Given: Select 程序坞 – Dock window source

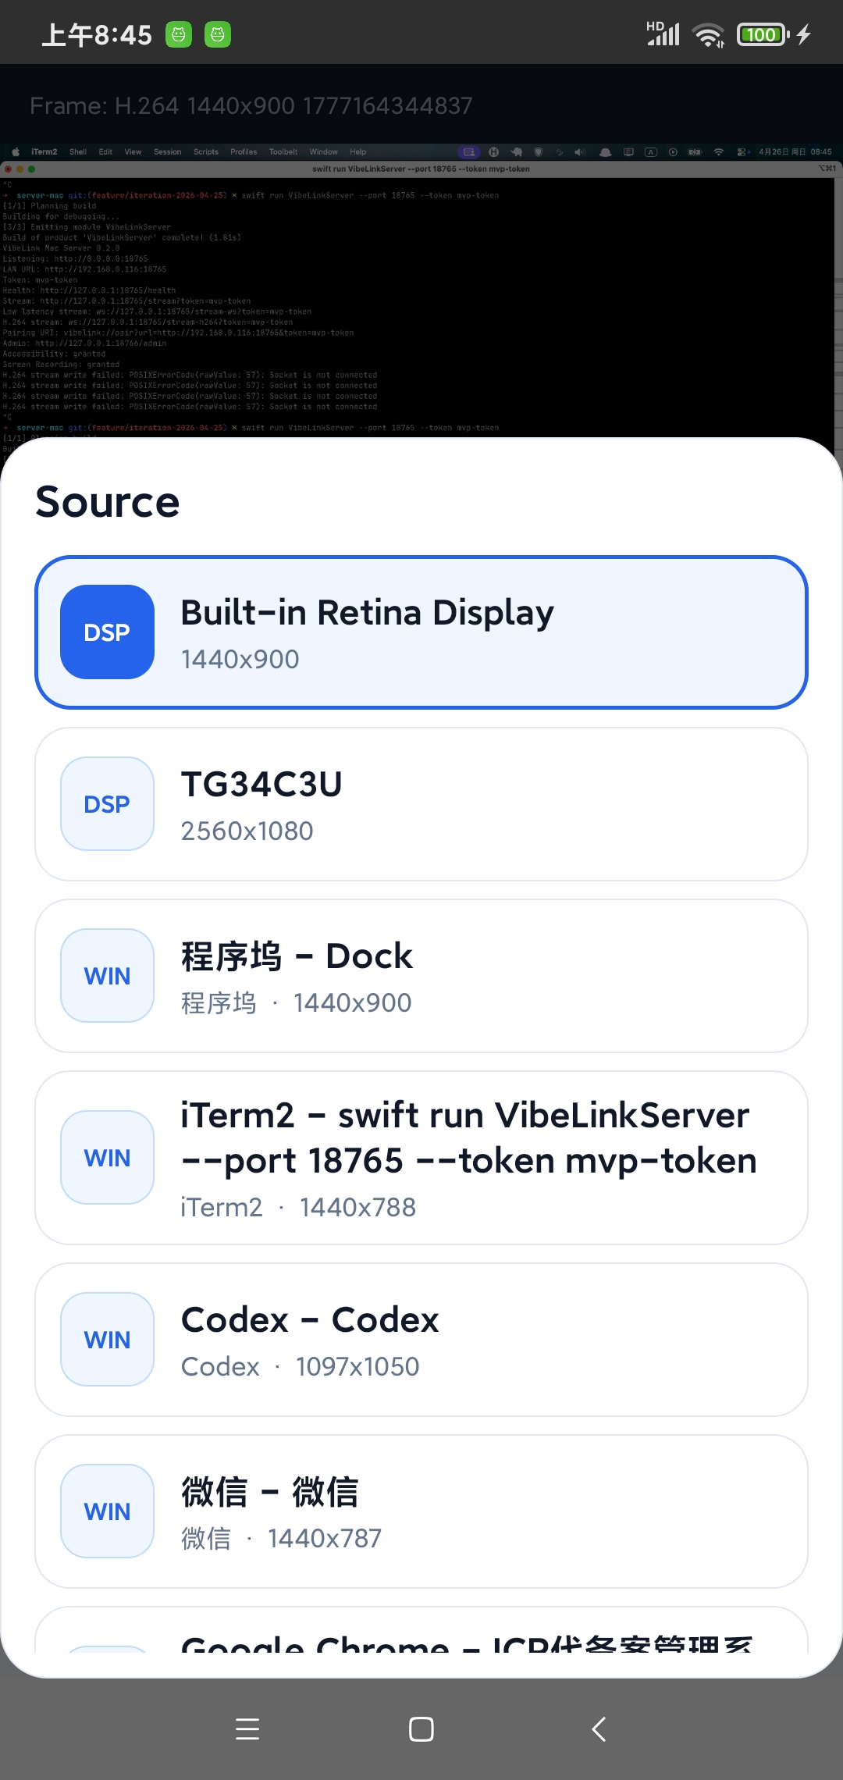Looking at the screenshot, I should (x=421, y=976).
